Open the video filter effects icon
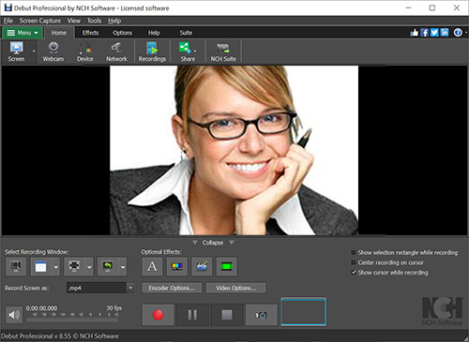The image size is (469, 342). pos(202,266)
